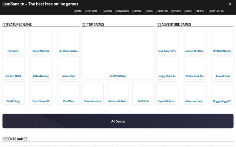Open the Anime Doll Avatar game
The image size is (236, 147).
click(118, 93)
